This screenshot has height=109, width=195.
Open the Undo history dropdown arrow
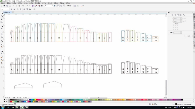point(25,6)
